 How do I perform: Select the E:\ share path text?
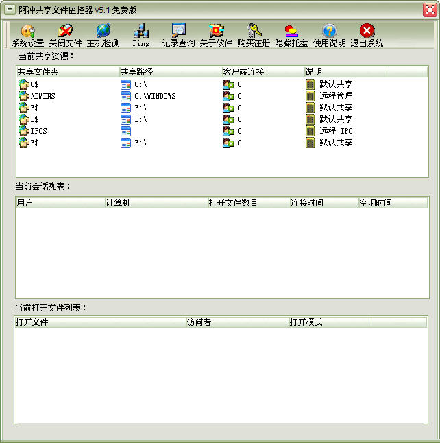point(140,143)
